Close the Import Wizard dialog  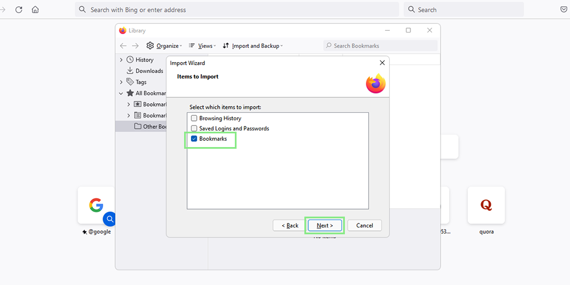pyautogui.click(x=382, y=63)
